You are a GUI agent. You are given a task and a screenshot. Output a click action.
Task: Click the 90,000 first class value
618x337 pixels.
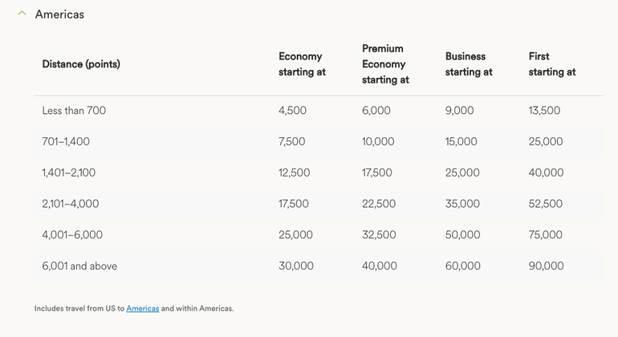546,266
